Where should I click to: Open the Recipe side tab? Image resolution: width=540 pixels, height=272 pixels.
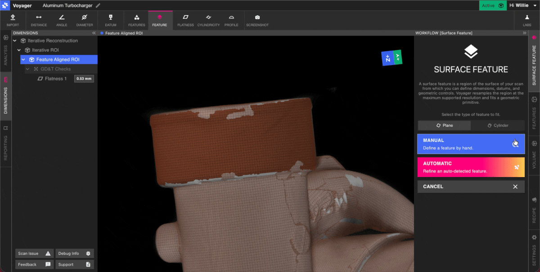(x=534, y=210)
